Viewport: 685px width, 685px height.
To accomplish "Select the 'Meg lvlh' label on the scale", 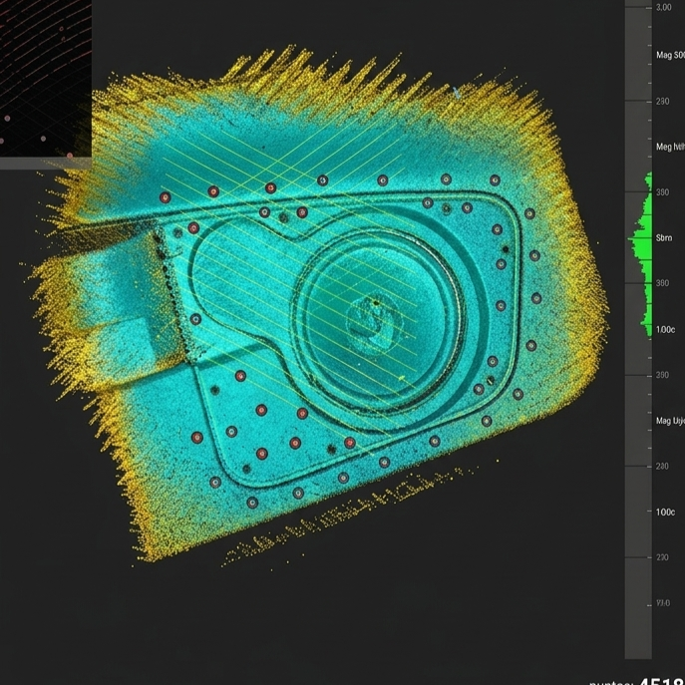I will pos(670,147).
